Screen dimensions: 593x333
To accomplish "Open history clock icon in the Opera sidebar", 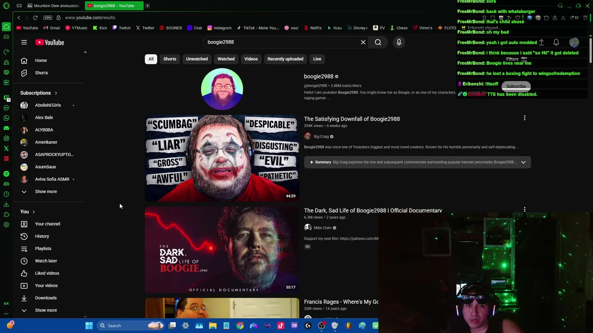I will 6,194.
